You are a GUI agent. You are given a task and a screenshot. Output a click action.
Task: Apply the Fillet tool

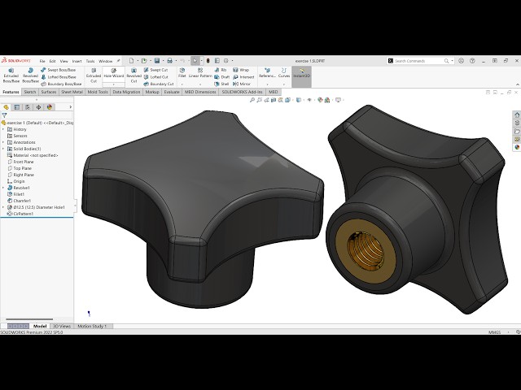182,73
